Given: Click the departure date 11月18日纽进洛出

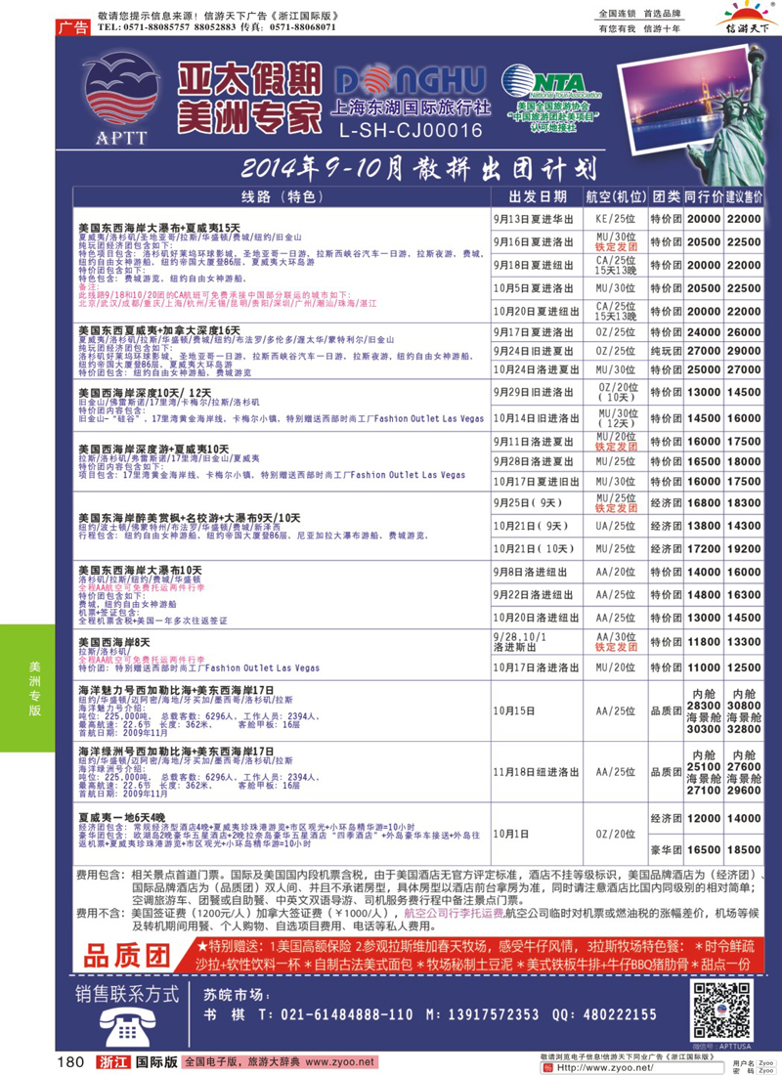Looking at the screenshot, I should tap(536, 772).
